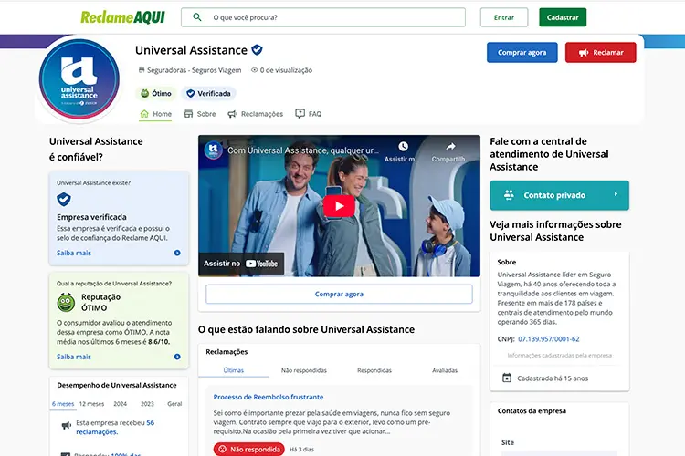Click the Contato privado button
685x456 pixels.
559,195
